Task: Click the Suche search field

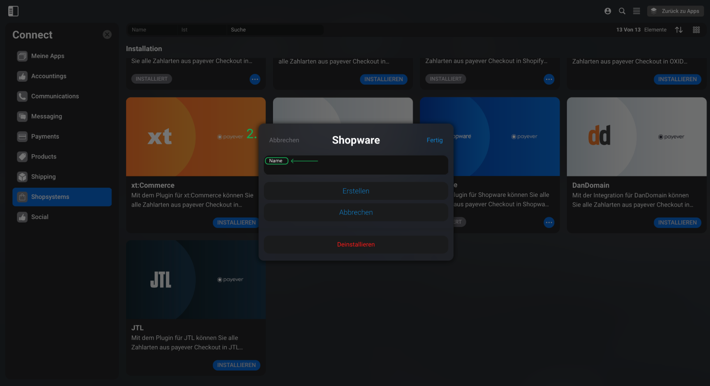Action: coord(275,30)
